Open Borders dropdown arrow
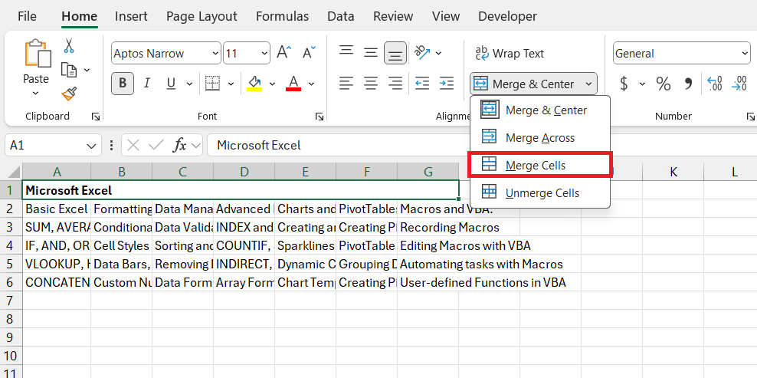757x378 pixels. coord(231,84)
